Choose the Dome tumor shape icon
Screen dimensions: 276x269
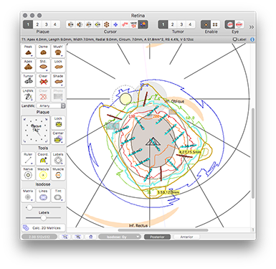point(43,51)
